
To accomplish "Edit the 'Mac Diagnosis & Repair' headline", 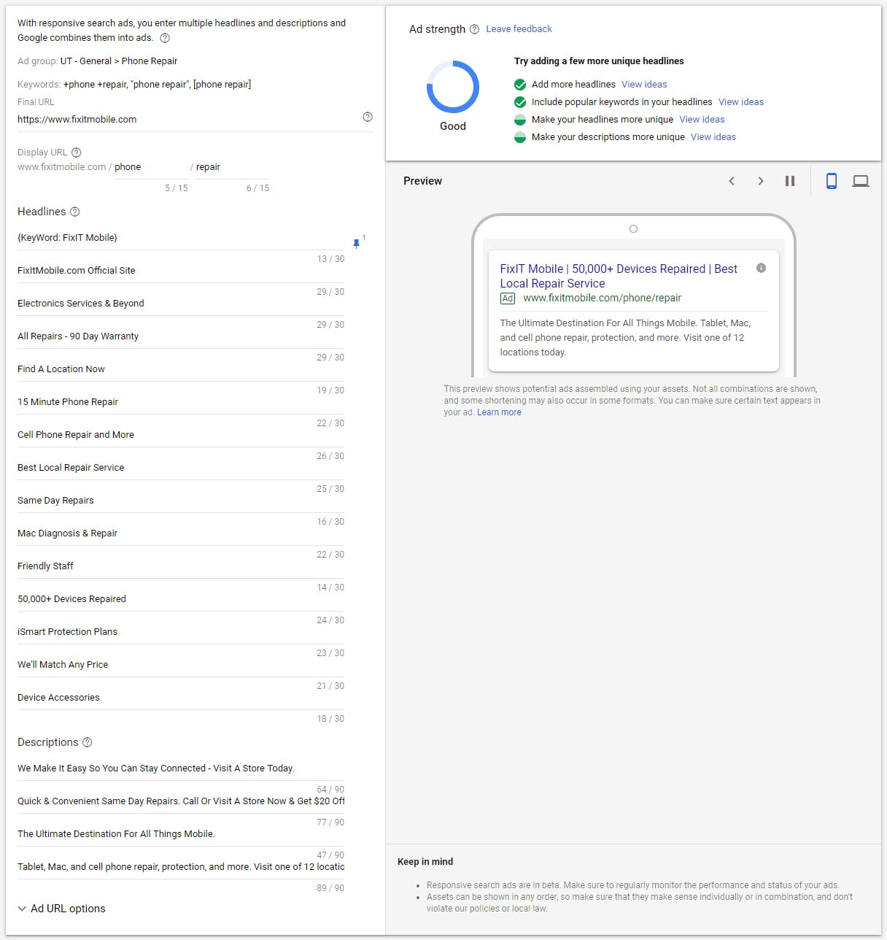I will coord(181,533).
